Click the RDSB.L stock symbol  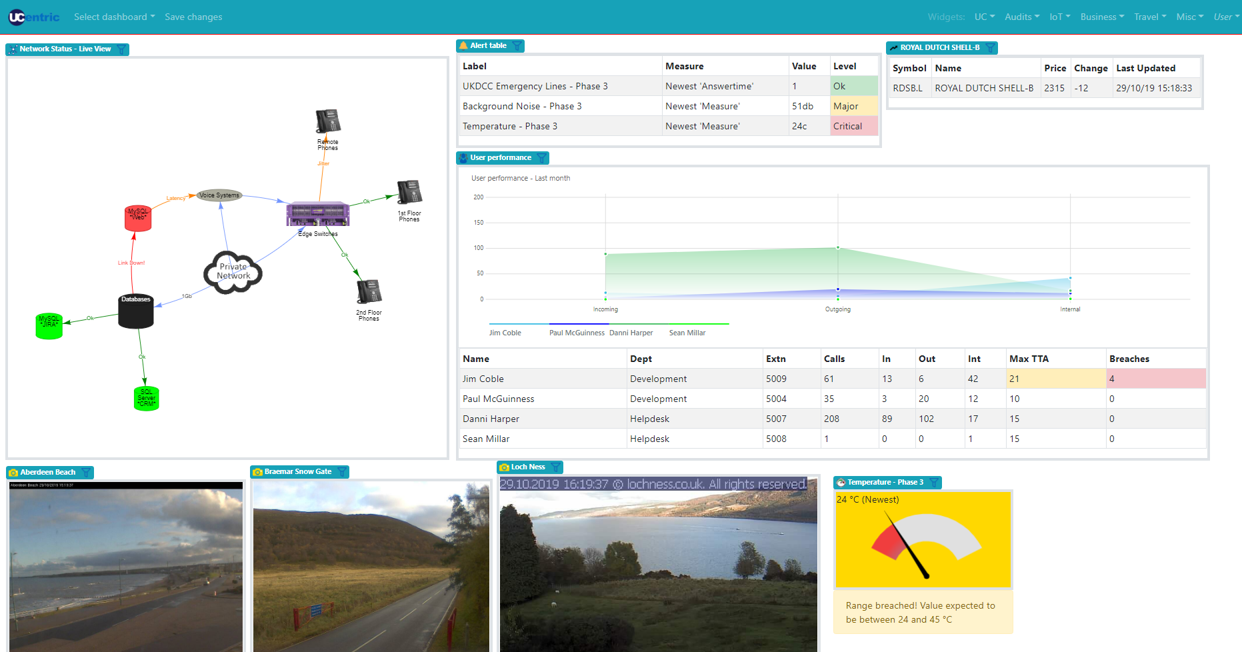click(908, 87)
